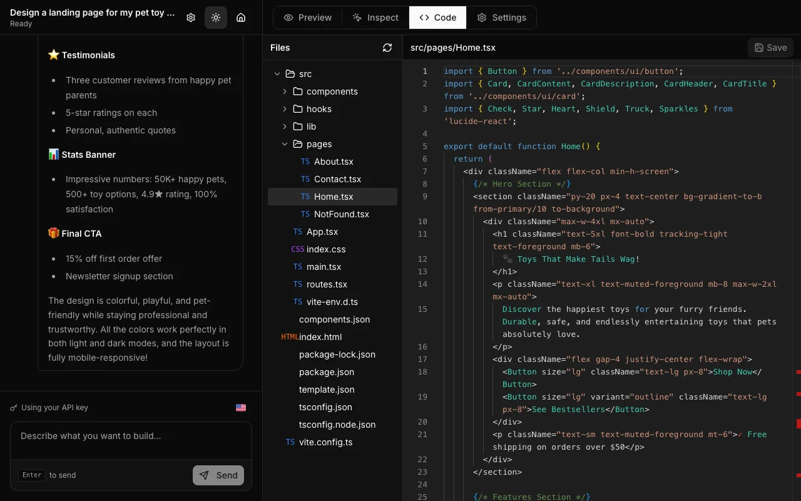Focus the 'Describe what you want to build' field

[131, 440]
